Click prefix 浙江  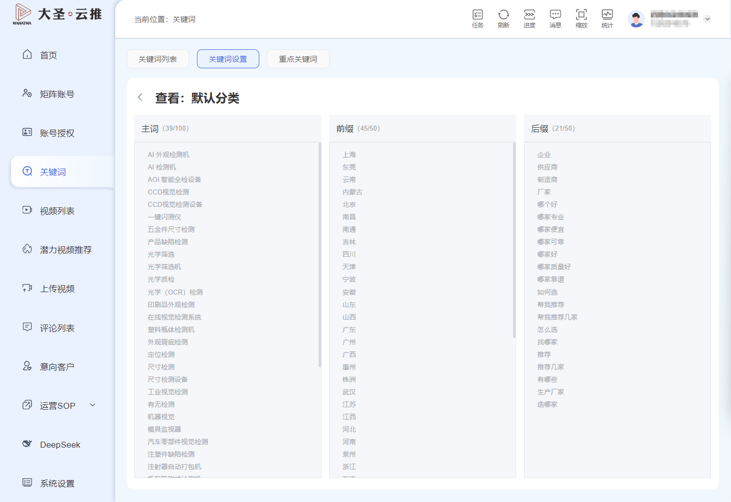point(349,467)
